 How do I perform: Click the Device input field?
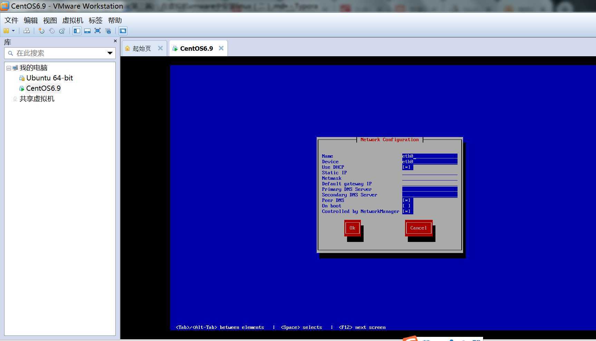coord(430,162)
